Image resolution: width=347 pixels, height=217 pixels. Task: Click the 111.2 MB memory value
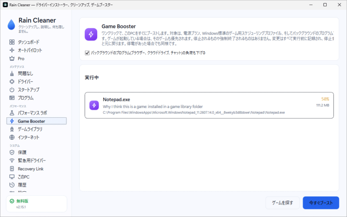click(x=322, y=105)
